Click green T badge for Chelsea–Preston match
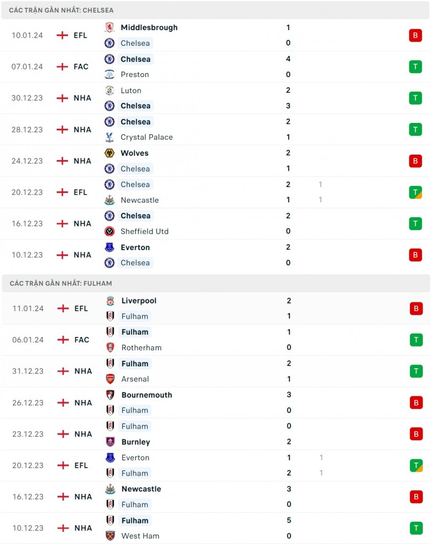This screenshot has width=431, height=544. (415, 67)
